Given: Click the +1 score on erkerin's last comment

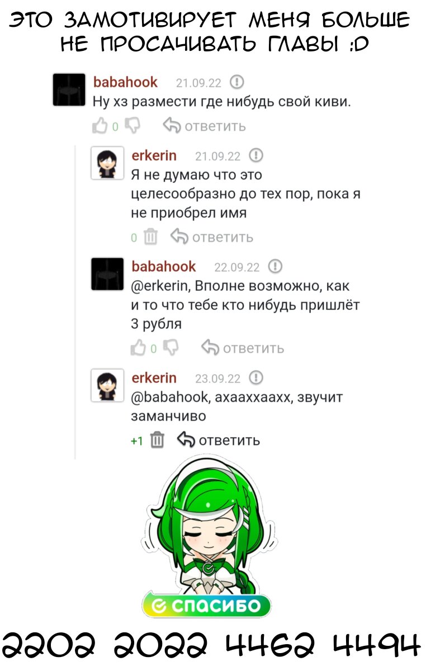Looking at the screenshot, I should [x=137, y=441].
